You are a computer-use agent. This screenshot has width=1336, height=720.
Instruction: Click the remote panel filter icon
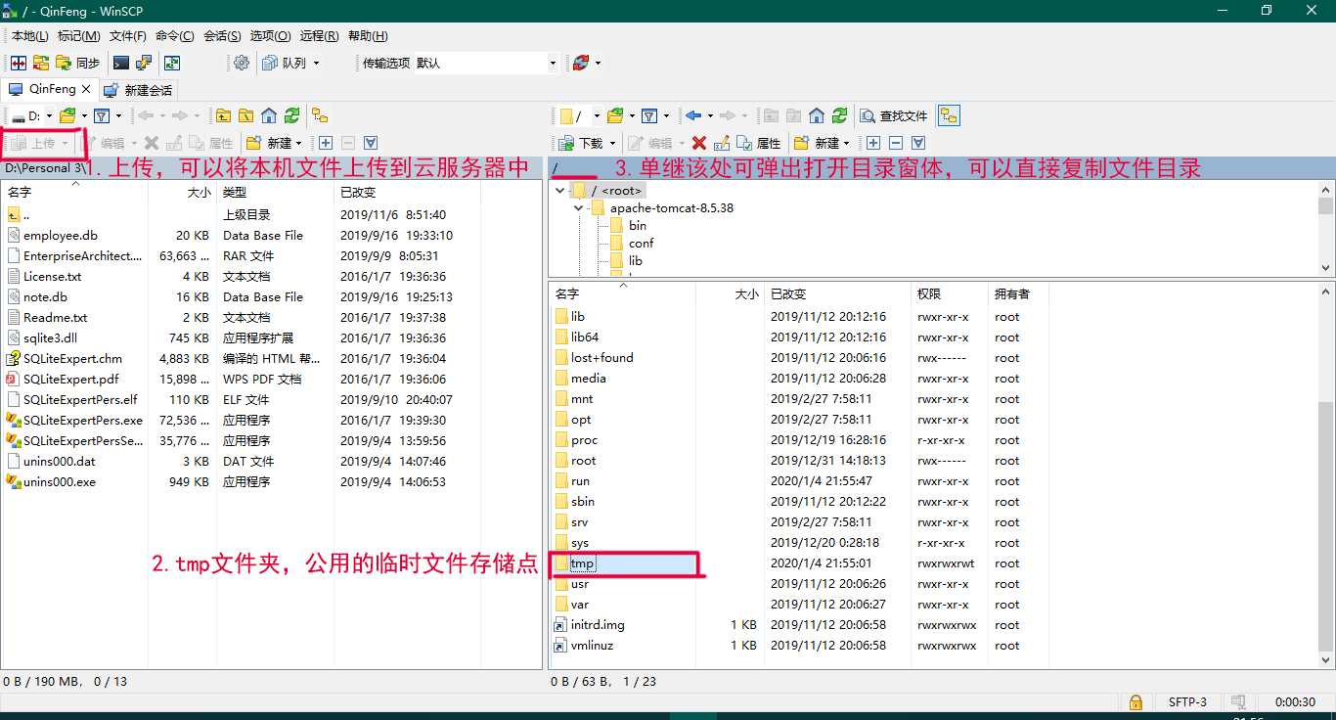(648, 115)
